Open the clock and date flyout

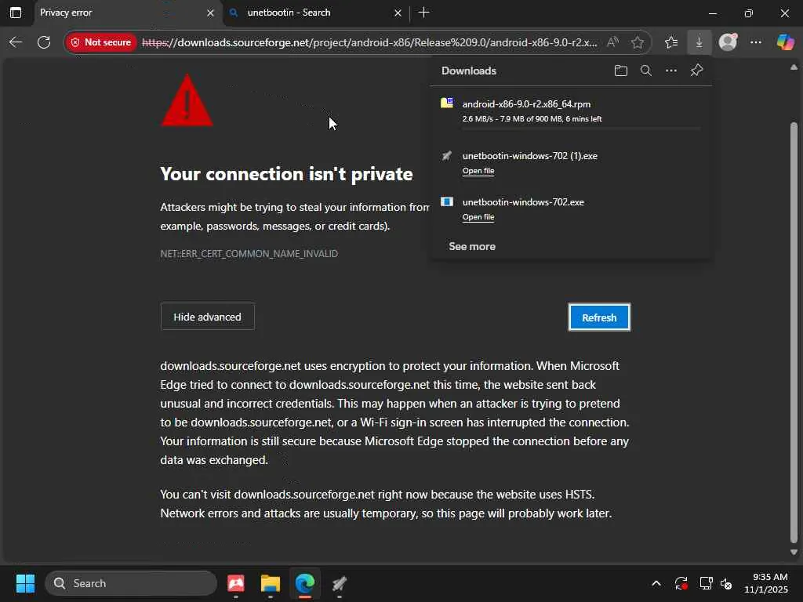766,583
